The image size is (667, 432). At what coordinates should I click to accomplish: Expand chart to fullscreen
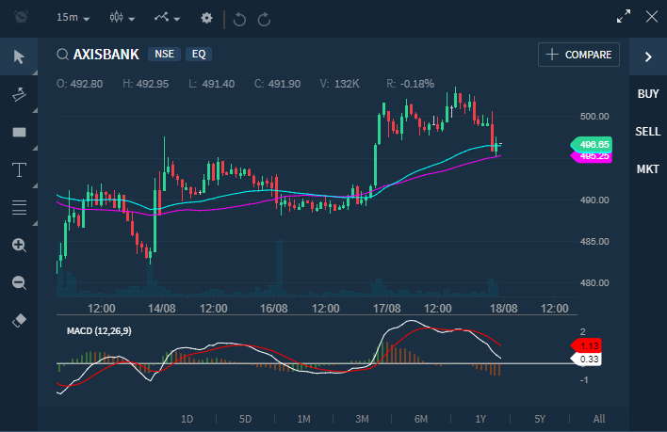[x=623, y=16]
